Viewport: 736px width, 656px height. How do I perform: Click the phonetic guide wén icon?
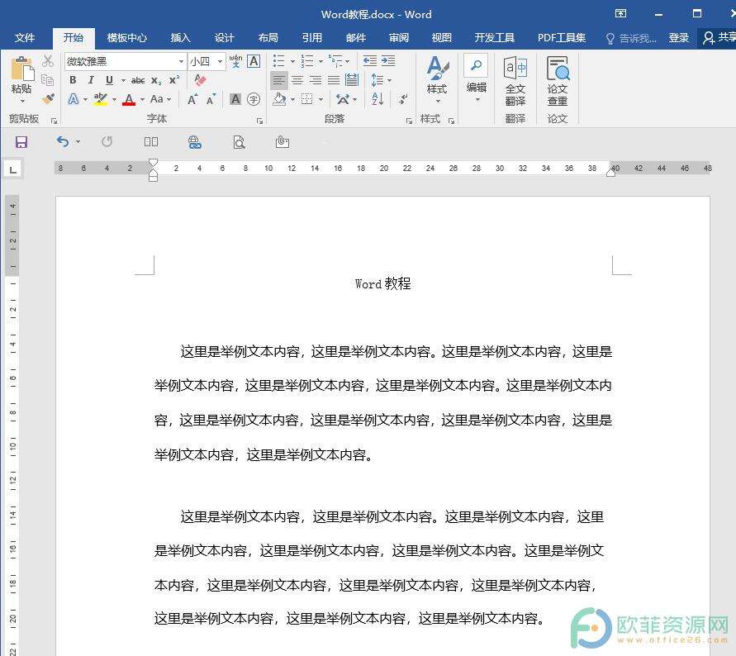click(x=235, y=61)
